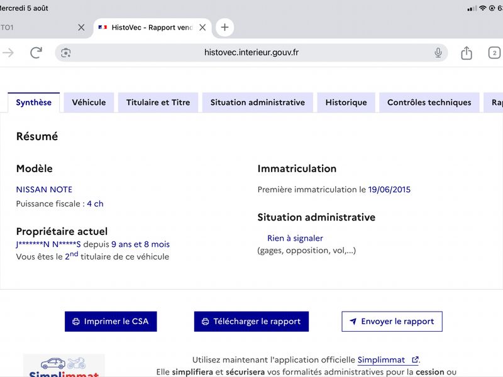Screen dimensions: 503x377
Task: Open the tab switcher showing 2 tabs
Action: click(494, 53)
